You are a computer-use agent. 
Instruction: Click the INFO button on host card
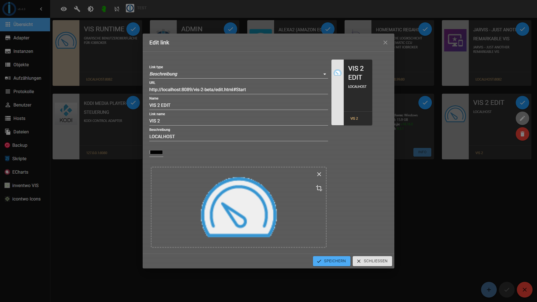click(x=422, y=152)
